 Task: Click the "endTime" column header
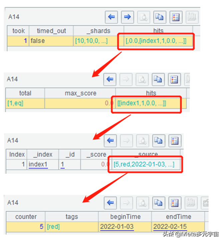pyautogui.click(x=178, y=217)
